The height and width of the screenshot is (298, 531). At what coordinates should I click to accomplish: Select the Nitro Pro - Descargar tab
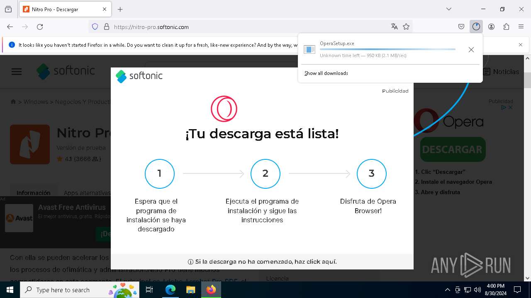64,9
